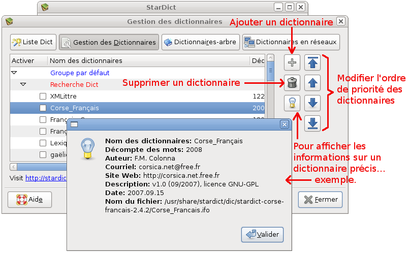Maximize the StarDict window

tap(290, 7)
